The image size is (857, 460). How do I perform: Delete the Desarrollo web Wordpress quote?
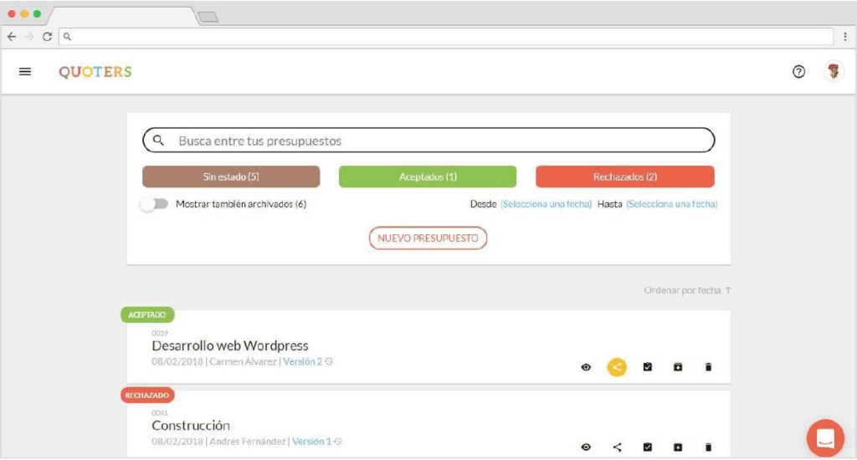click(708, 367)
